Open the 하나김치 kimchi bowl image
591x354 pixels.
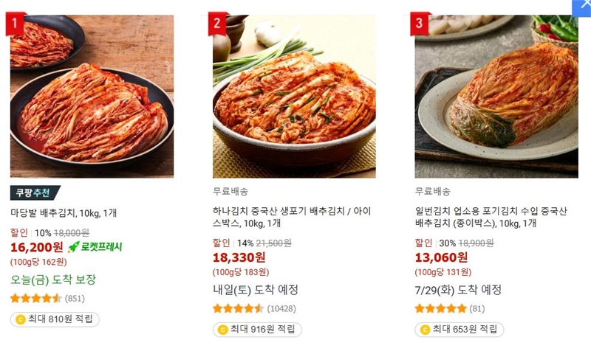(x=294, y=96)
